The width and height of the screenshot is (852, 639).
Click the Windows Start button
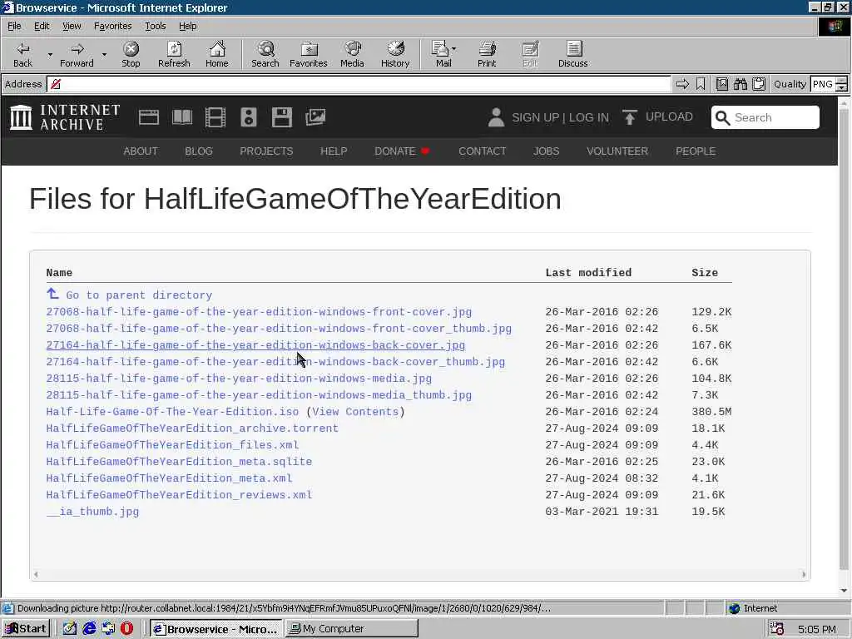[x=26, y=629]
